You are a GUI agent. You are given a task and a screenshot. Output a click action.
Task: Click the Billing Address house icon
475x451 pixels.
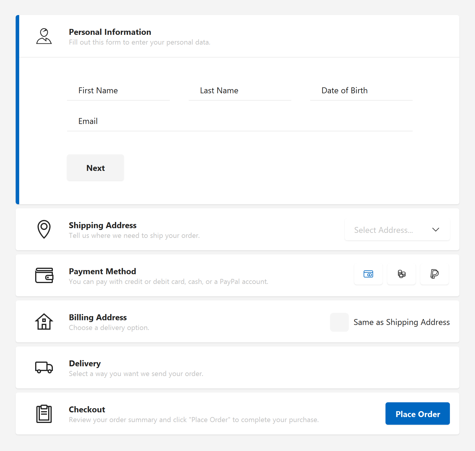pos(44,322)
